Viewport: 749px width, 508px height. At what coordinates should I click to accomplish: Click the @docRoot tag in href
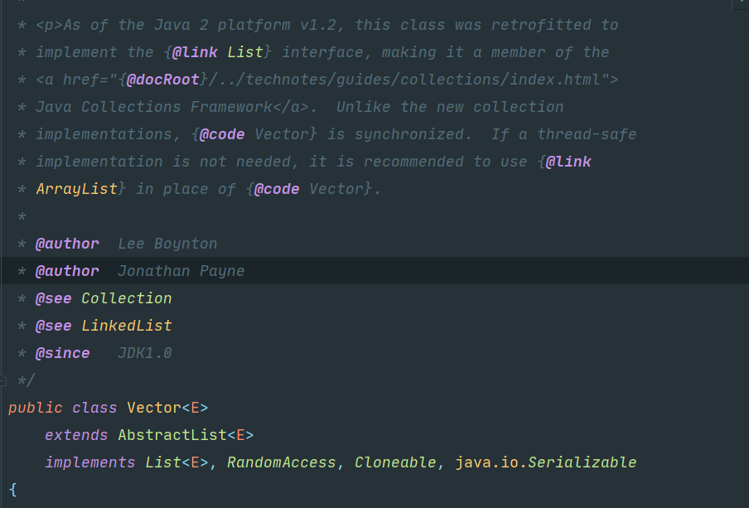point(163,80)
